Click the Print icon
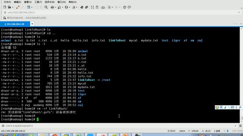This screenshot has width=243, height=136. [52, 7]
